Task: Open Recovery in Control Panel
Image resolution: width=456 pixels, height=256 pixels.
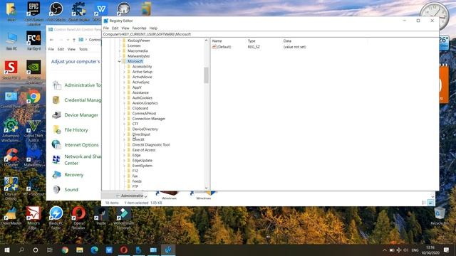Action: tap(74, 175)
